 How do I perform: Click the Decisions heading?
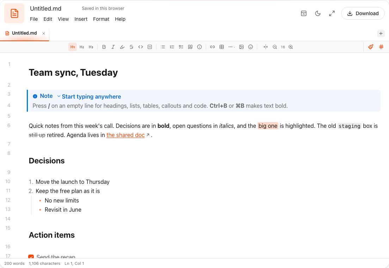(x=47, y=161)
